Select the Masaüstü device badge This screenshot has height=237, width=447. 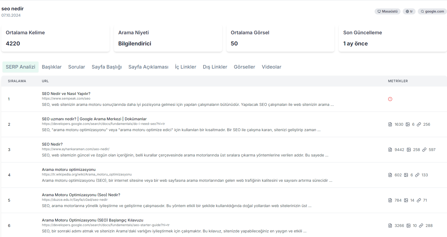tap(387, 11)
